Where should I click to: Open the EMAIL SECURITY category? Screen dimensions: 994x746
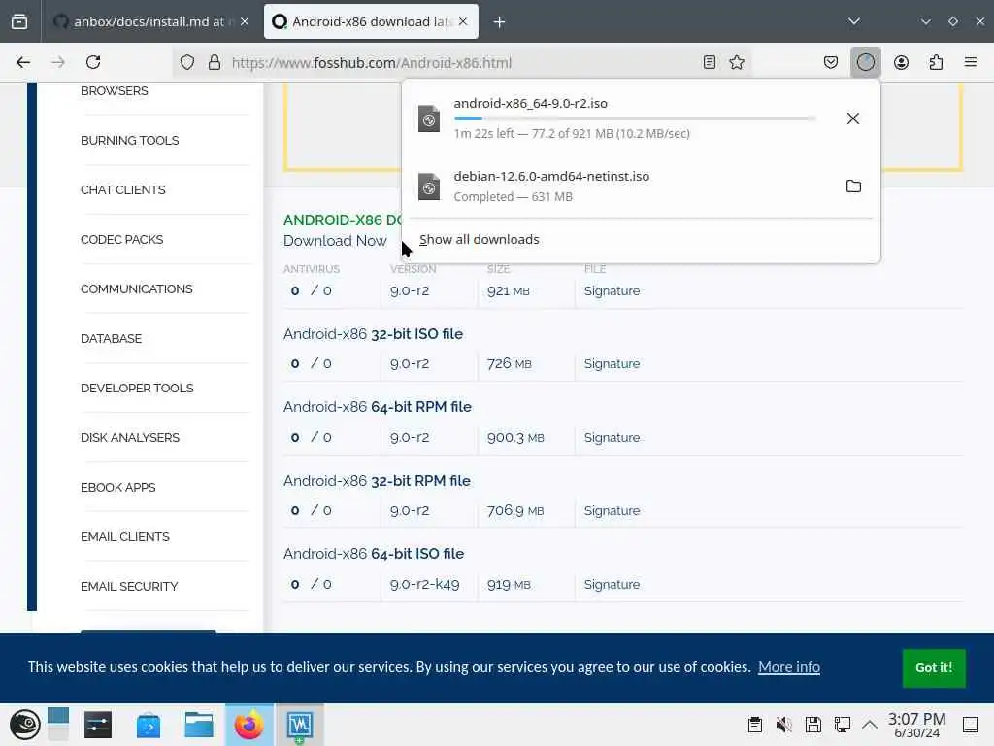pos(129,586)
